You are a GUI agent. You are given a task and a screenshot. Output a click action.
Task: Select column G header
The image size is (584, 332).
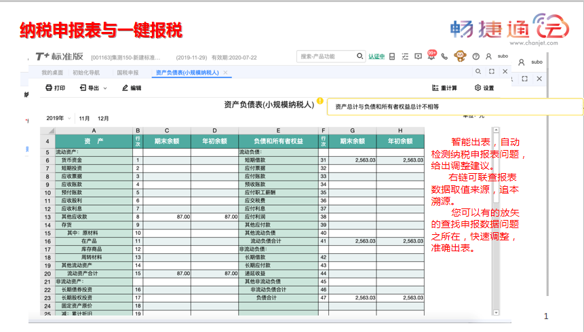(352, 130)
